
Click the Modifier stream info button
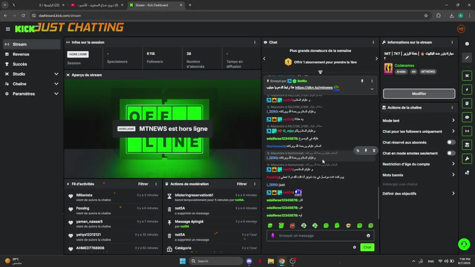tap(419, 93)
